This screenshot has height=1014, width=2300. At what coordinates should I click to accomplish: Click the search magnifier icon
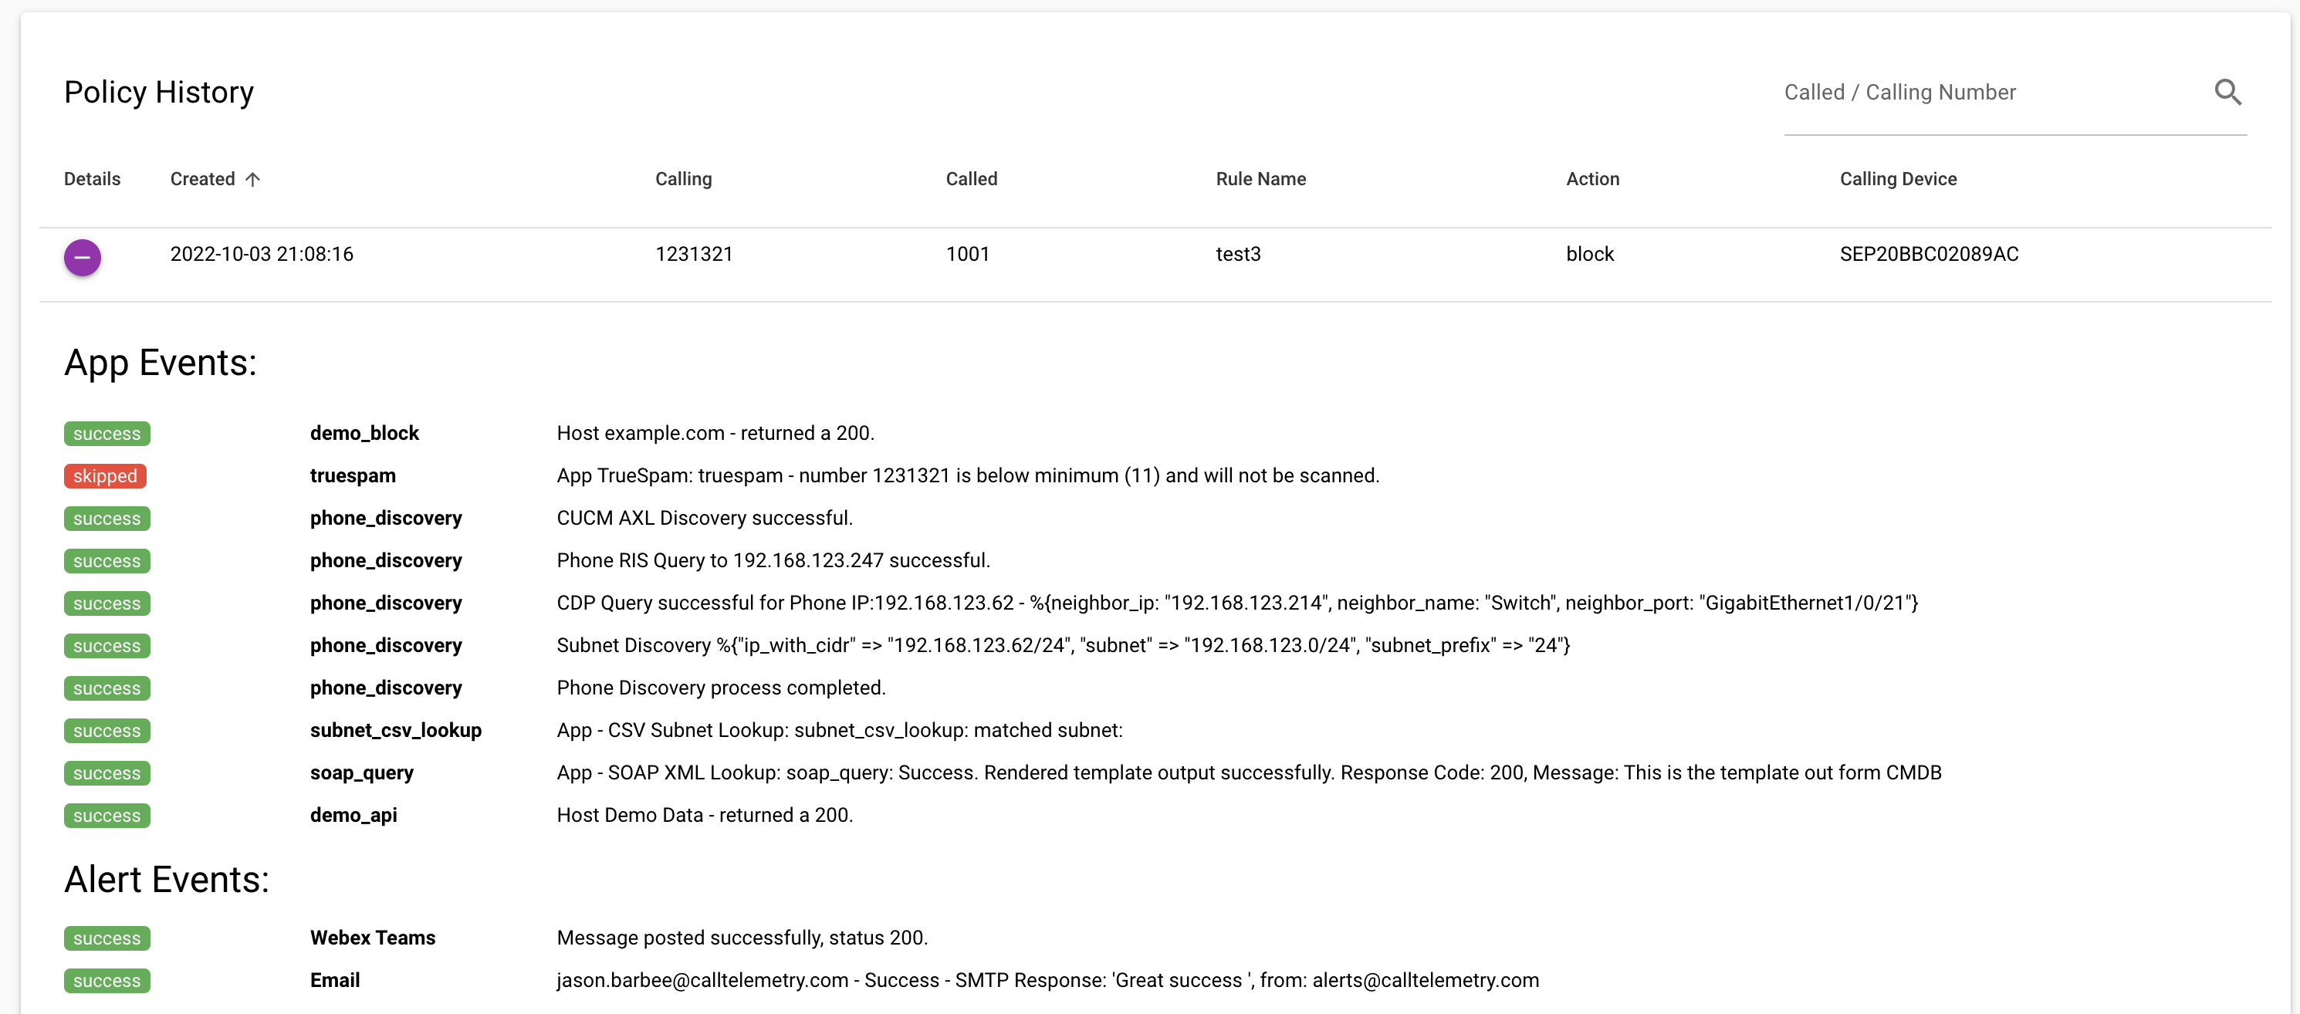click(2228, 92)
